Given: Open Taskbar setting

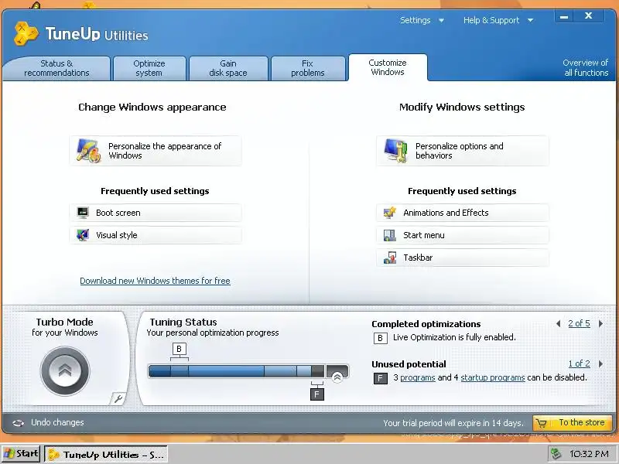Looking at the screenshot, I should click(x=462, y=258).
